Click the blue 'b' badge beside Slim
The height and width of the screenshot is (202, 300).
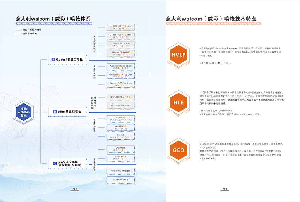tap(55, 112)
